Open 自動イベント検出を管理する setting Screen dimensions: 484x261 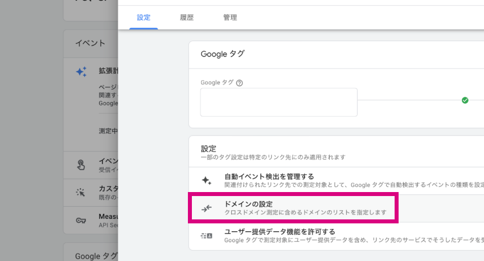coord(336,181)
